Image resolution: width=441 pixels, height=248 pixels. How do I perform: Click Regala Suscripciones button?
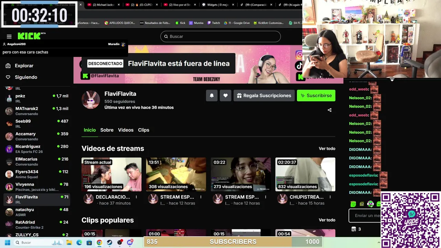coord(264,95)
